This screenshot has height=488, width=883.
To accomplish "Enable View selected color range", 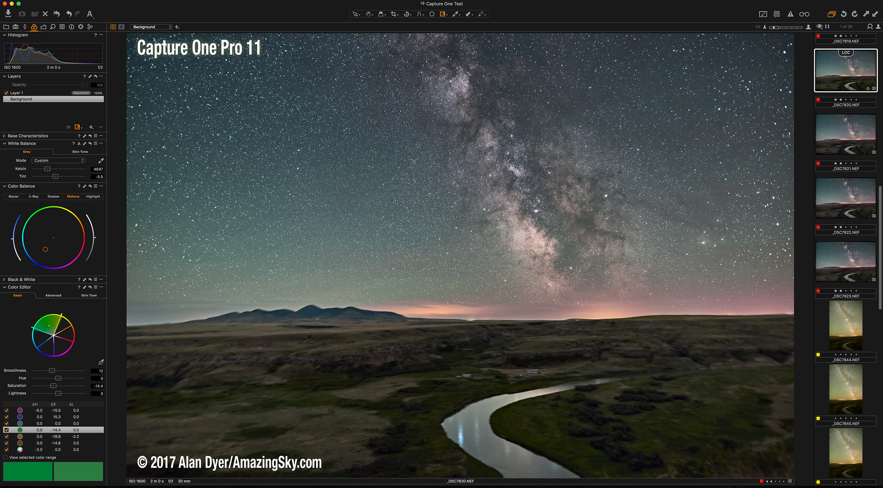I will click(5, 457).
